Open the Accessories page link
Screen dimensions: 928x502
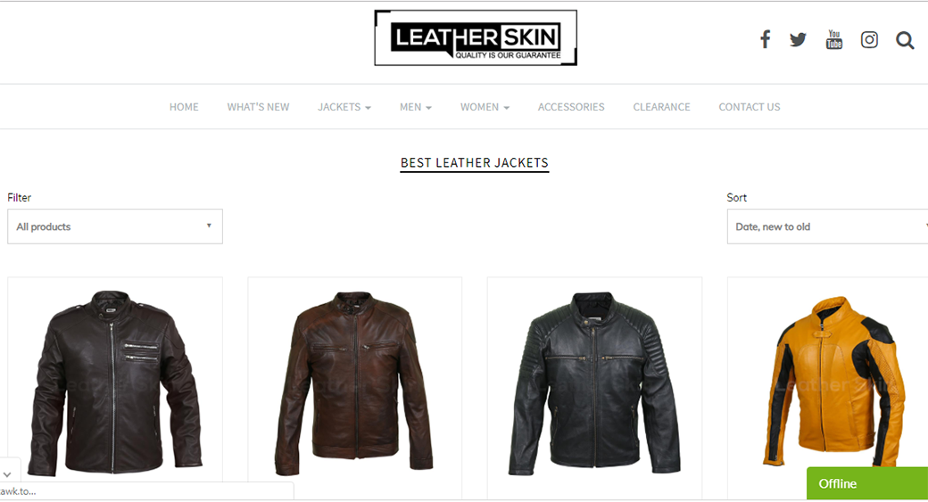pyautogui.click(x=571, y=107)
